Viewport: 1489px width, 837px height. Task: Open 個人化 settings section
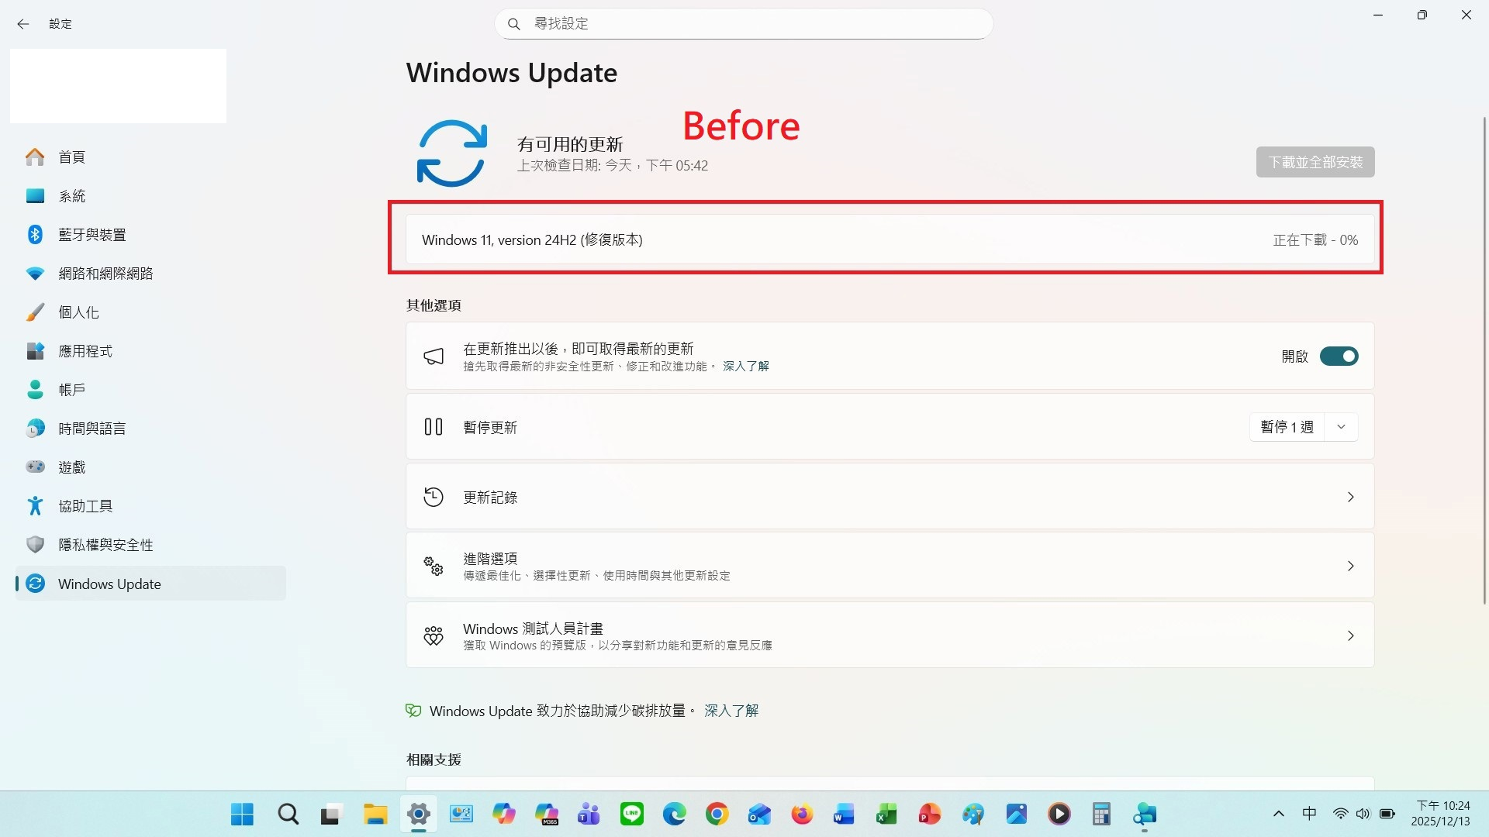coord(150,312)
